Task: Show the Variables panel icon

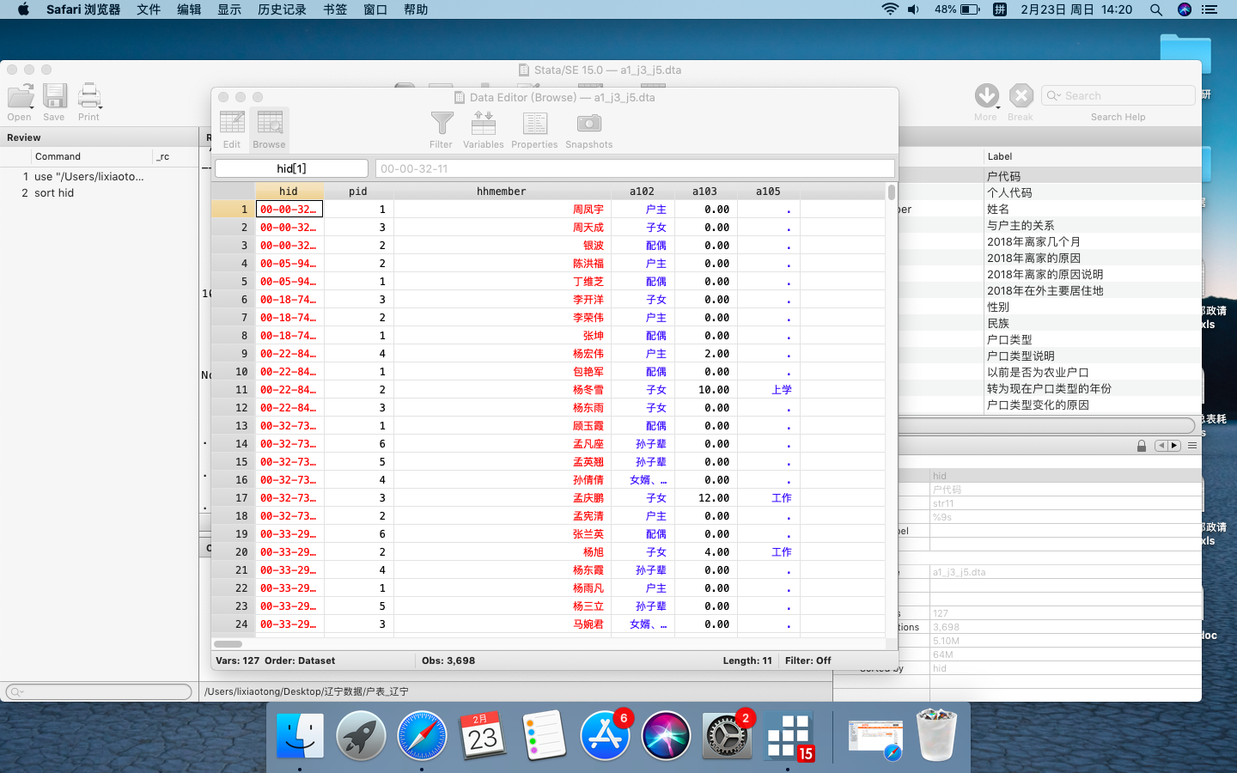Action: (483, 130)
